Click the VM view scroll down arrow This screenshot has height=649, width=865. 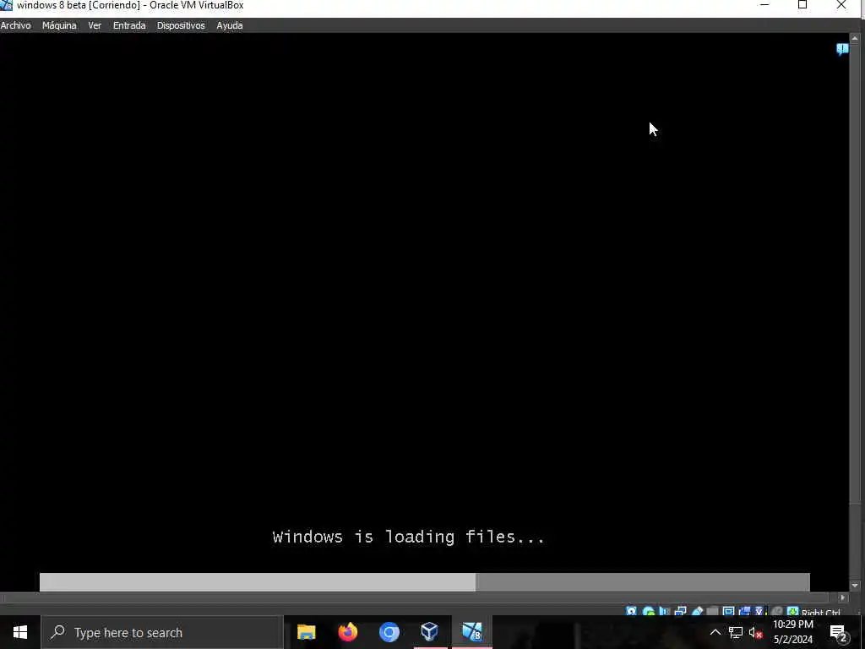coord(855,586)
